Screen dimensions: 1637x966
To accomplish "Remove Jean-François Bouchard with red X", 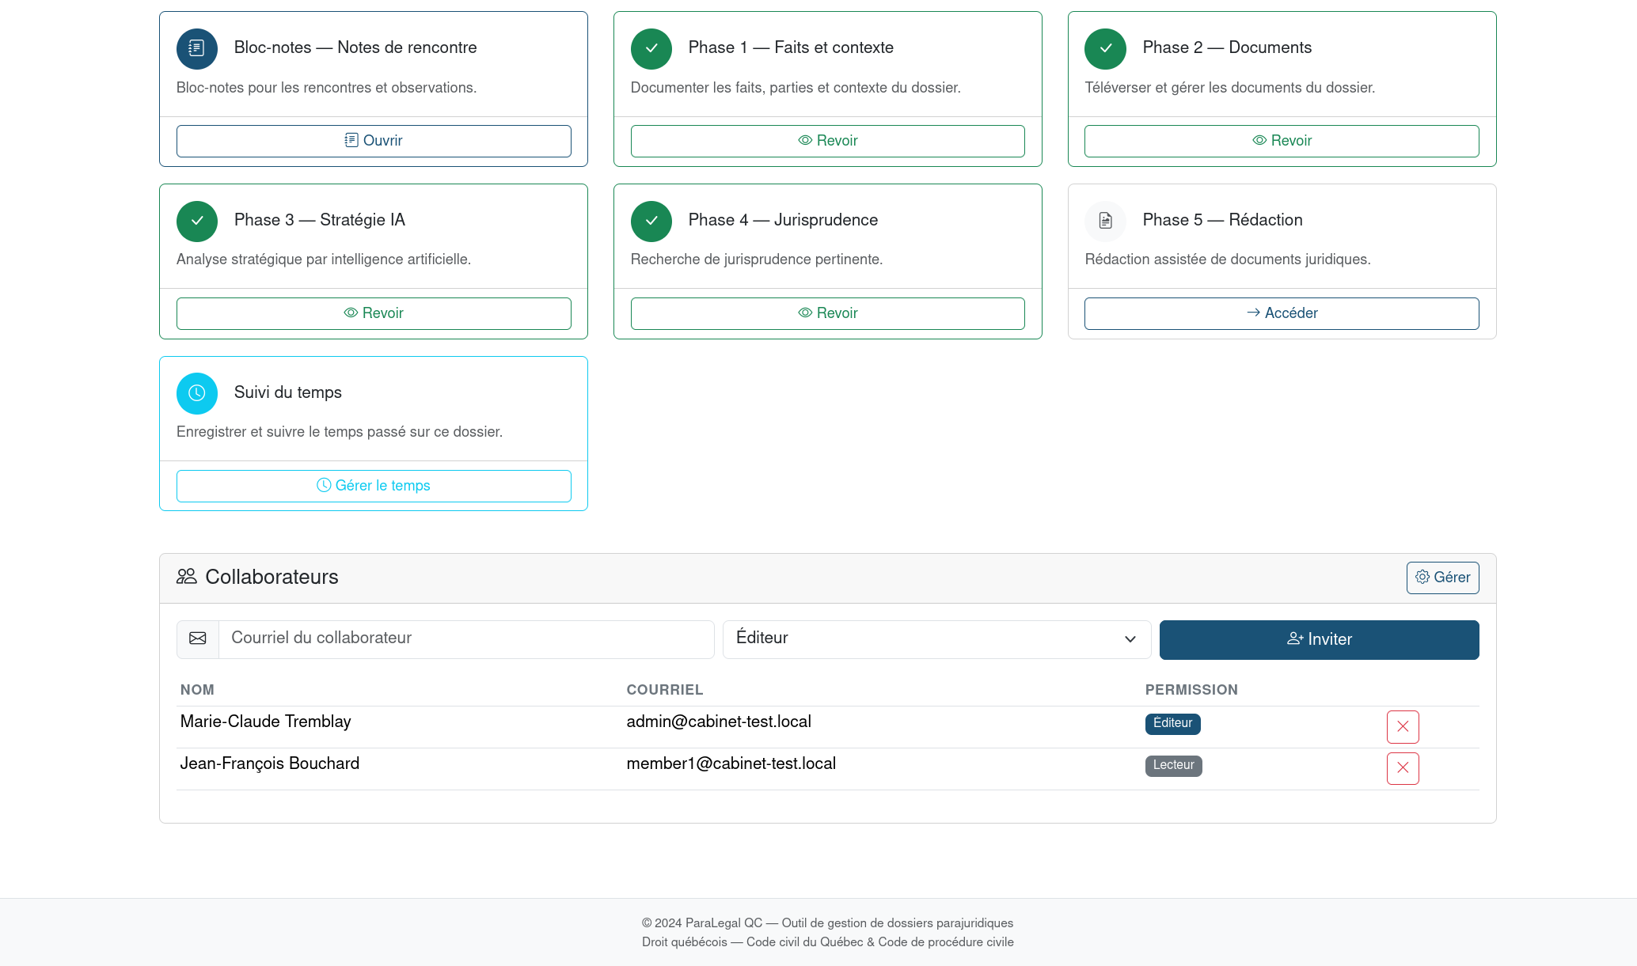I will (x=1402, y=768).
